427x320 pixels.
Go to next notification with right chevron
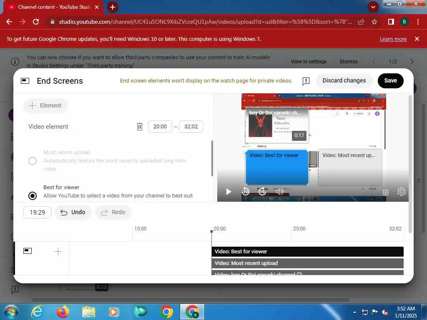tap(412, 62)
